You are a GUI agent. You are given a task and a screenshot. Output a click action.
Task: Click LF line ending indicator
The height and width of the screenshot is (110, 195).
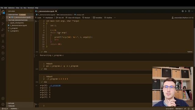[185, 109]
